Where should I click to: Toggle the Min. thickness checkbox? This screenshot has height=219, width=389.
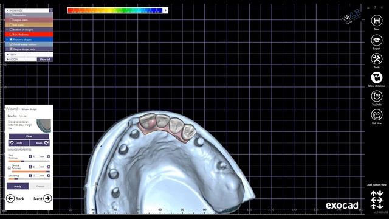tap(11, 35)
